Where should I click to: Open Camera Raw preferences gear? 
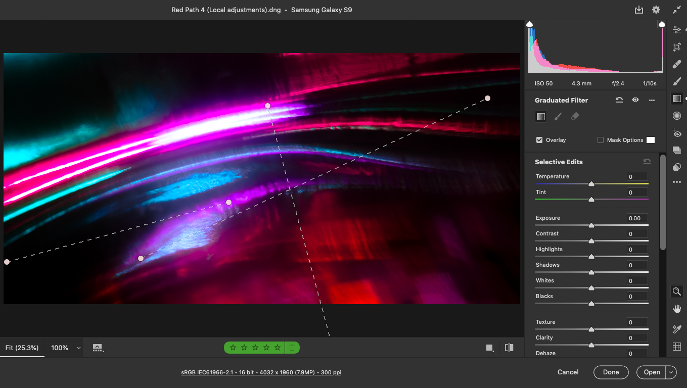pos(656,10)
